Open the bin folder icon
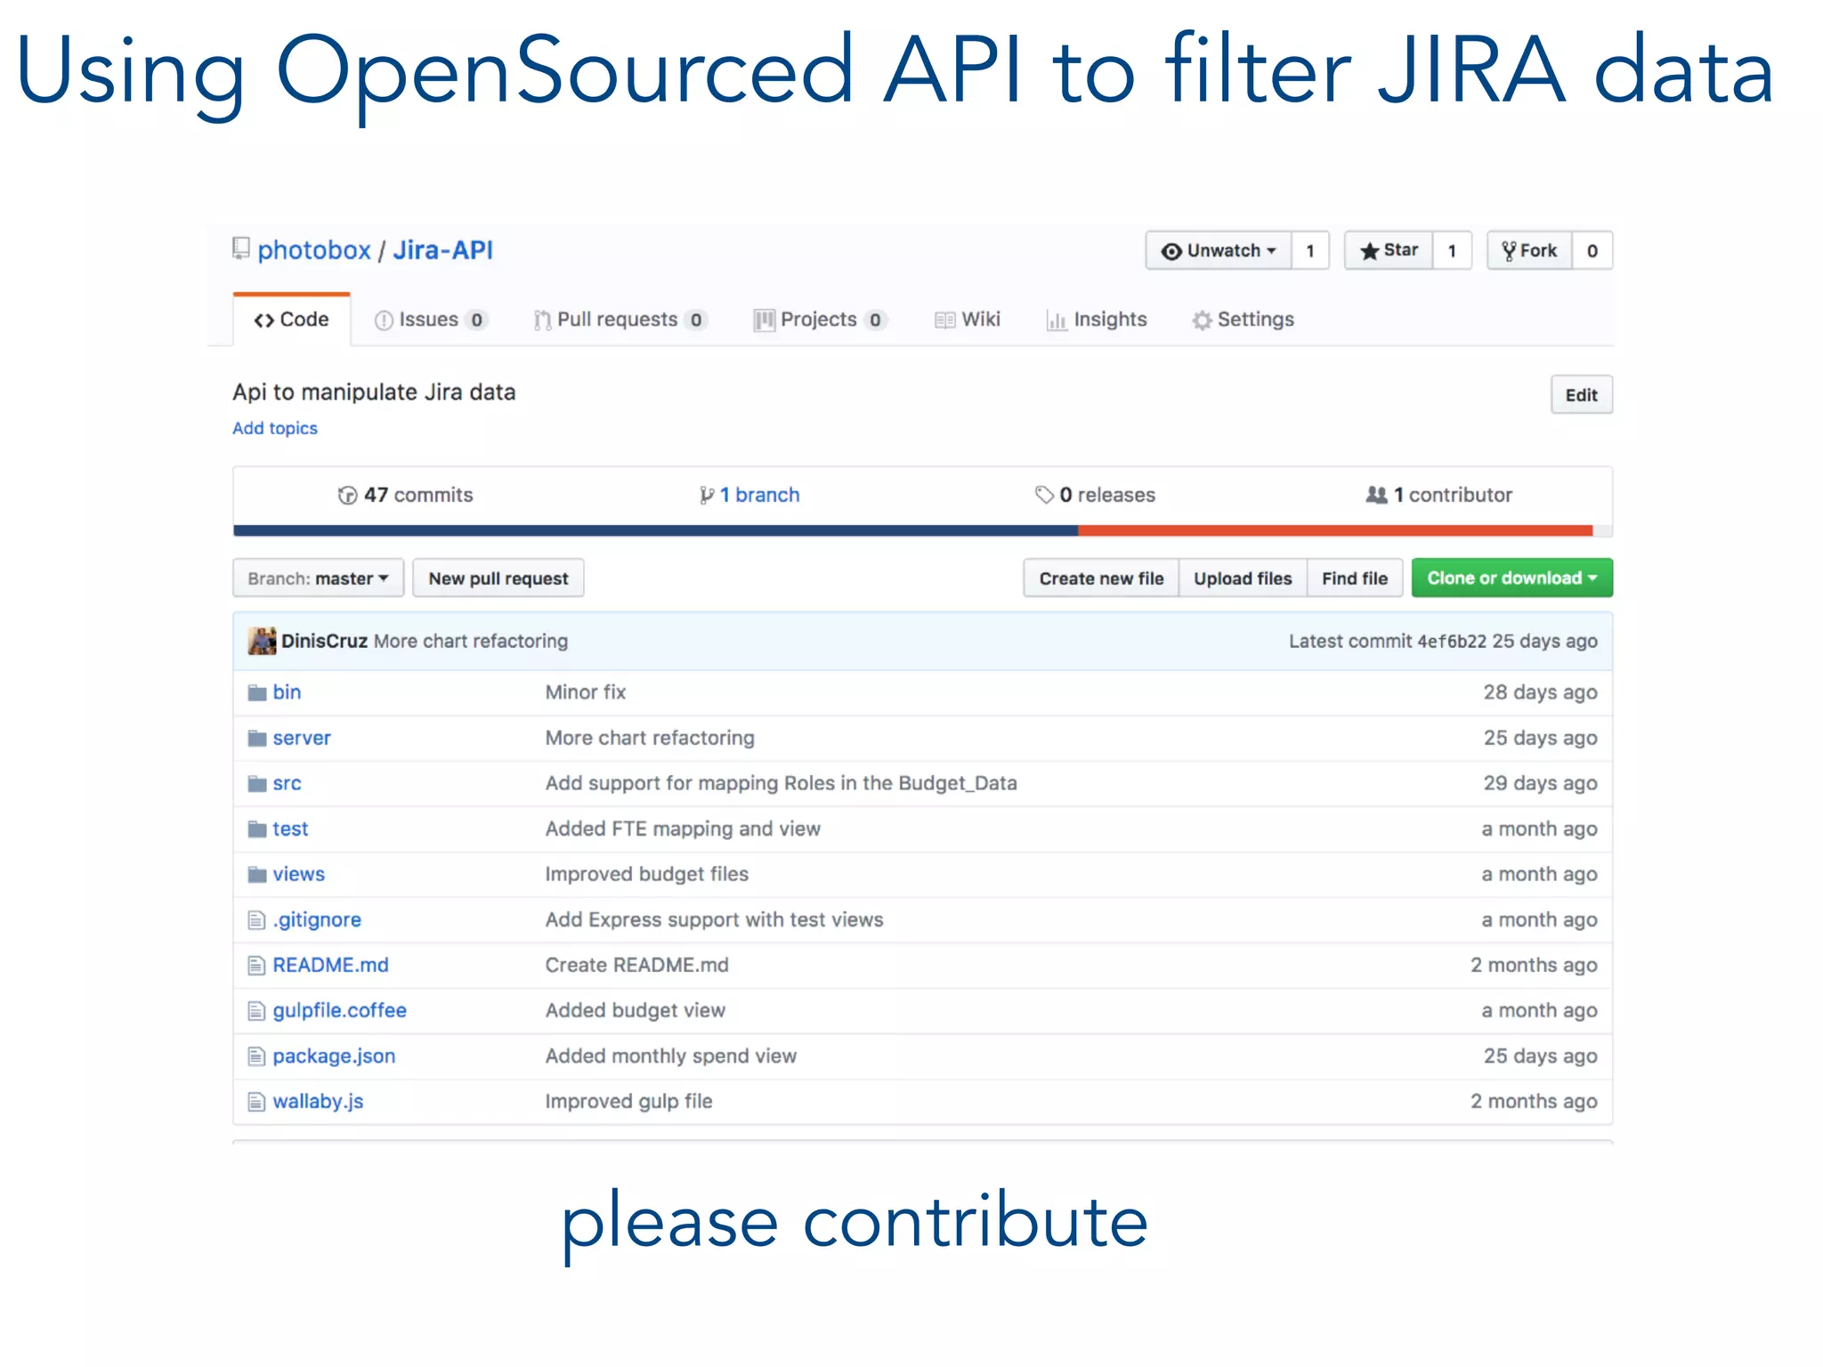Screen dimensions: 1823x1367 click(x=257, y=692)
